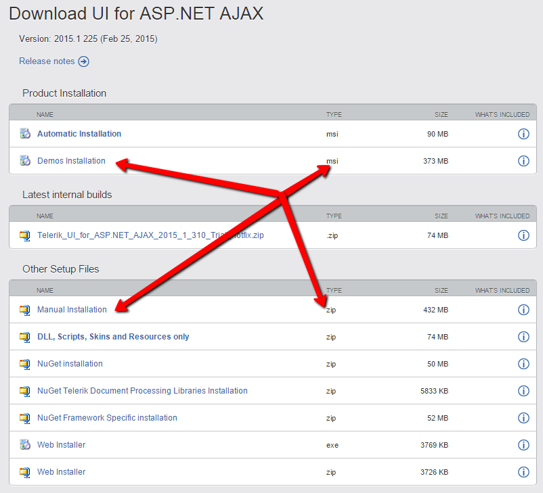543x493 pixels.
Task: Click arrow icon next to Release notes
Action: coord(83,62)
